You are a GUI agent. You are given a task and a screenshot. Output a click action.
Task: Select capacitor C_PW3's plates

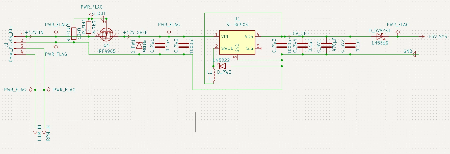(282, 45)
